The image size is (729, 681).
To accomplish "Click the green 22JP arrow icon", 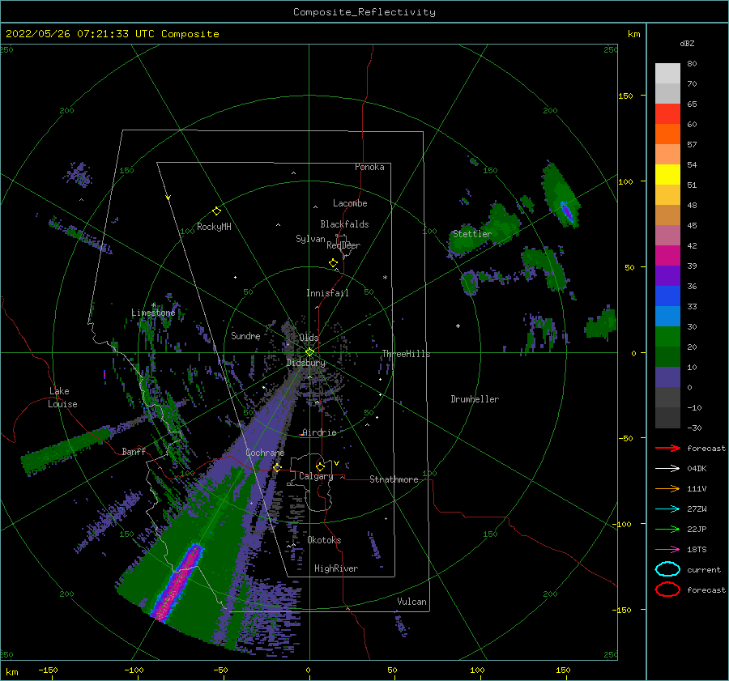I will 667,529.
